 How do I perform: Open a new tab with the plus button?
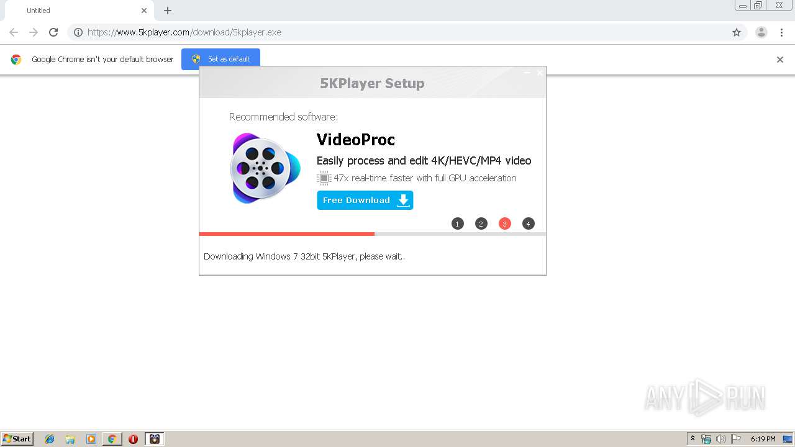[x=168, y=11]
